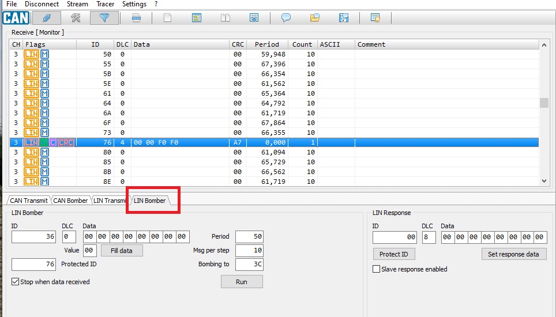
Task: Click the connect plug icon in toolbar
Action: pos(47,17)
